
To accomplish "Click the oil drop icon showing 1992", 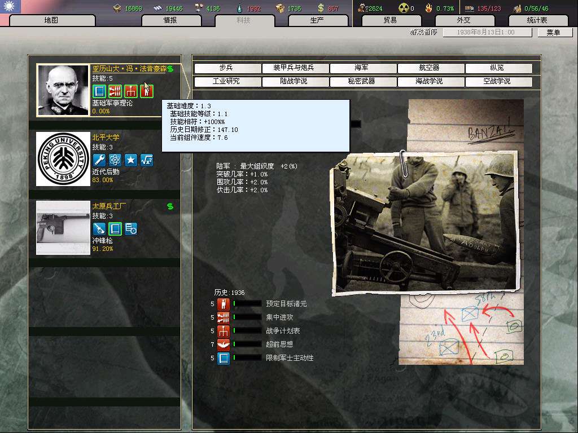I will (239, 8).
